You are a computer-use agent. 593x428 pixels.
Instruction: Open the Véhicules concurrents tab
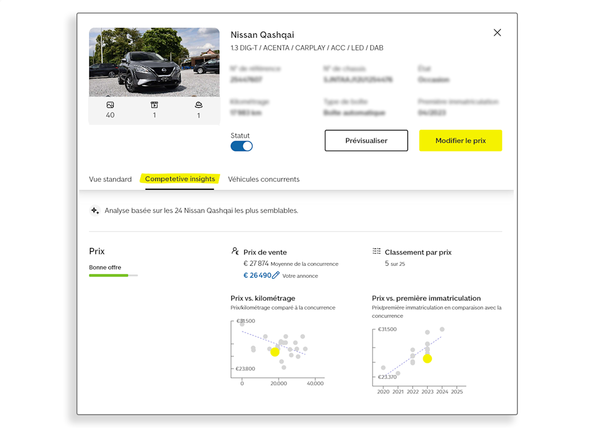pos(264,179)
